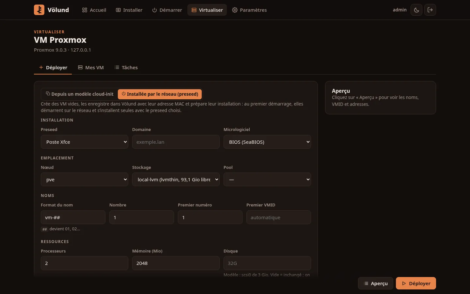Click the orange Déployer button
Screen dimensions: 470x294
point(416,284)
